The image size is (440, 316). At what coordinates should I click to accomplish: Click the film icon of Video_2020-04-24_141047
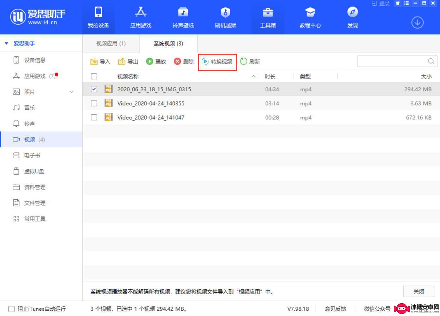[x=109, y=117]
